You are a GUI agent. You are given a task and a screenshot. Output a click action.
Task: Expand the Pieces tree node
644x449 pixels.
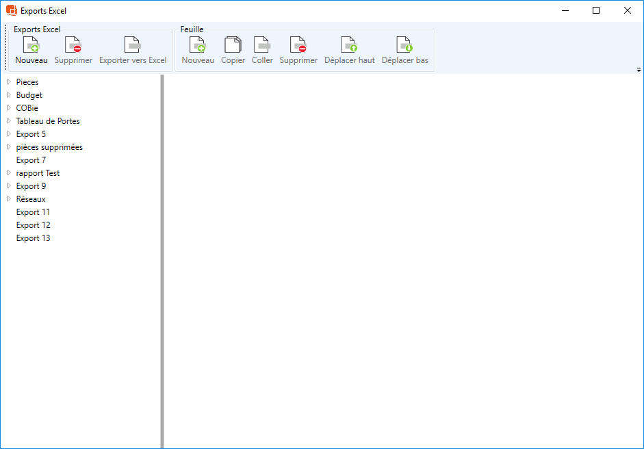pos(9,82)
